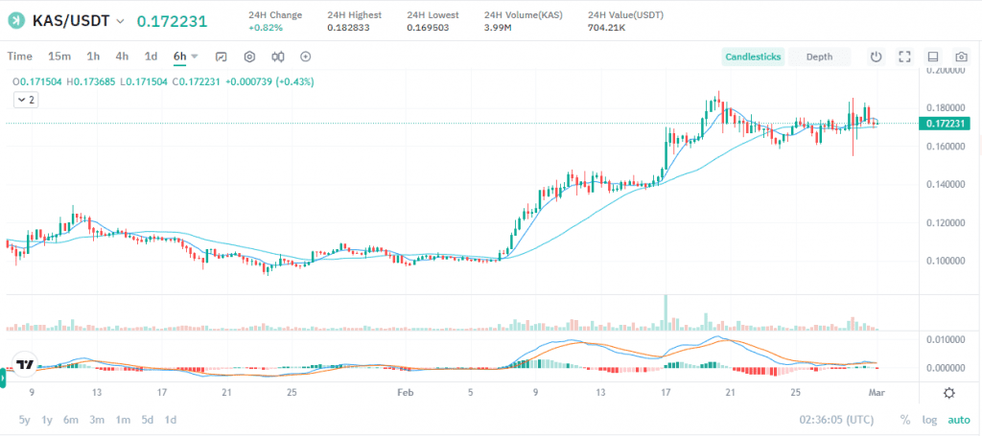Add an indicator with the plus icon
Image resolution: width=982 pixels, height=436 pixels.
[306, 57]
